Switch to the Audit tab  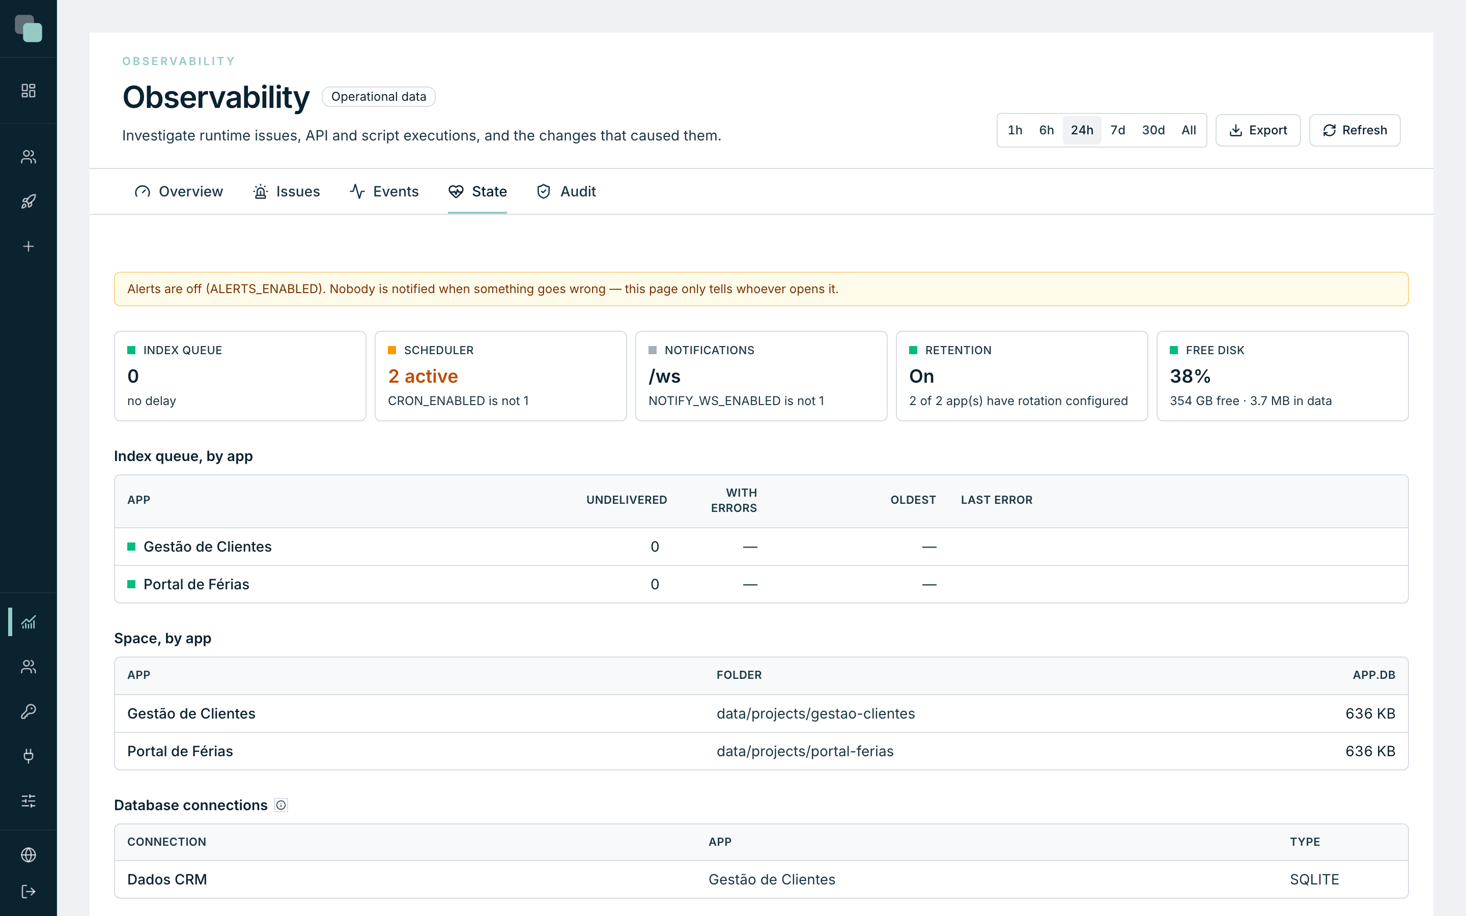566,191
